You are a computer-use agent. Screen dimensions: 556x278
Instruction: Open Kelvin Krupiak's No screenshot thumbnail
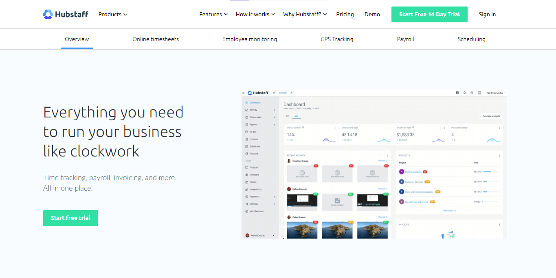(x=337, y=202)
